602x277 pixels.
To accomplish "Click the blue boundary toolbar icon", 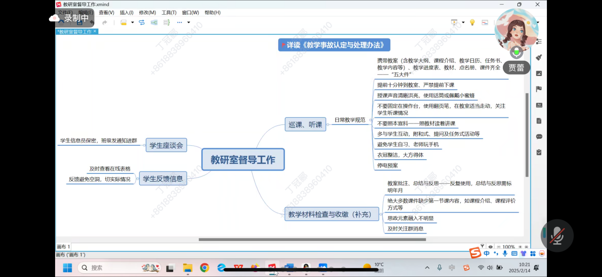I will pyautogui.click(x=154, y=22).
